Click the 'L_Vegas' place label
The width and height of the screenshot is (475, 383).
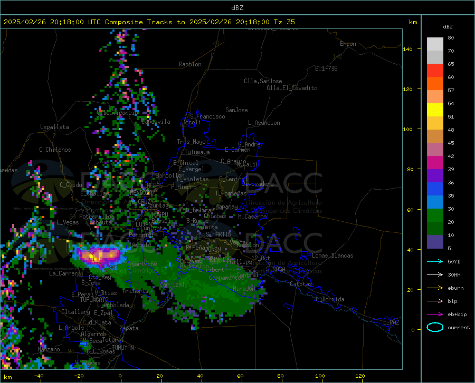coord(68,222)
